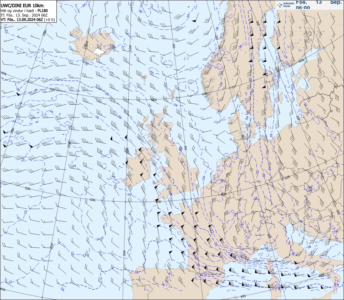Image resolution: width=344 pixels, height=300 pixels.
Task: Click the '06:00' time in header
Action: 303,8
